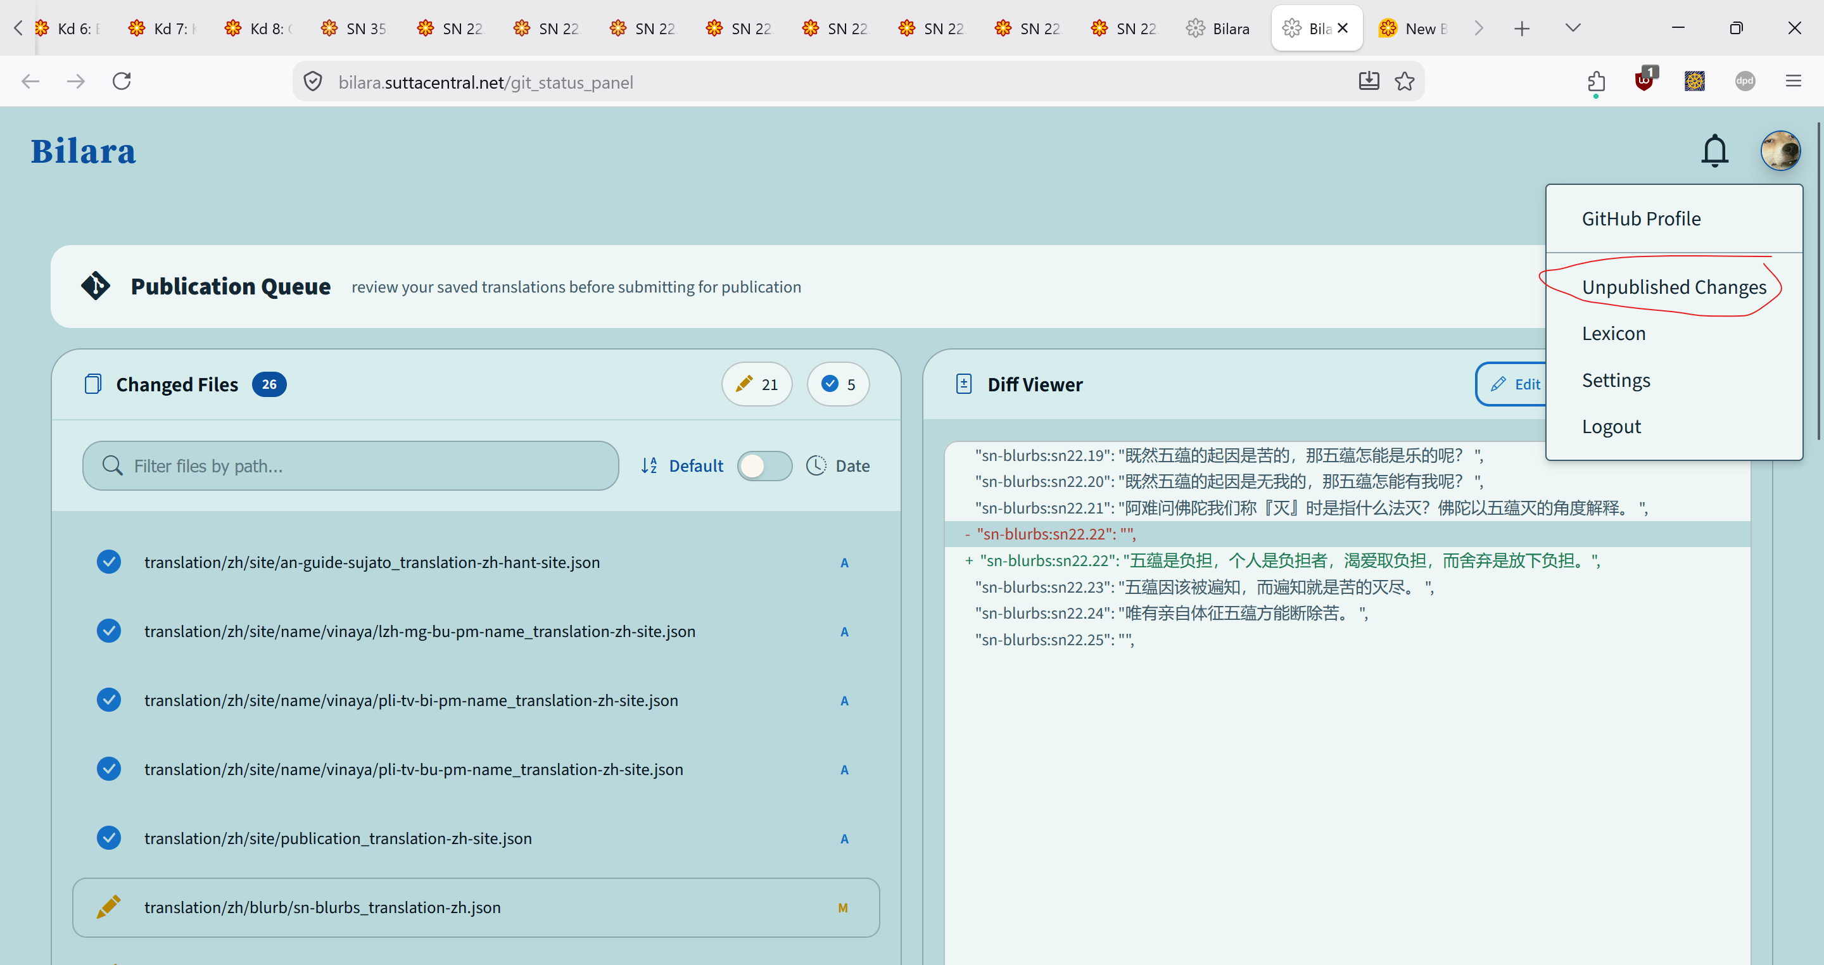Reload the page with the refresh button
This screenshot has width=1824, height=965.
pyautogui.click(x=122, y=82)
